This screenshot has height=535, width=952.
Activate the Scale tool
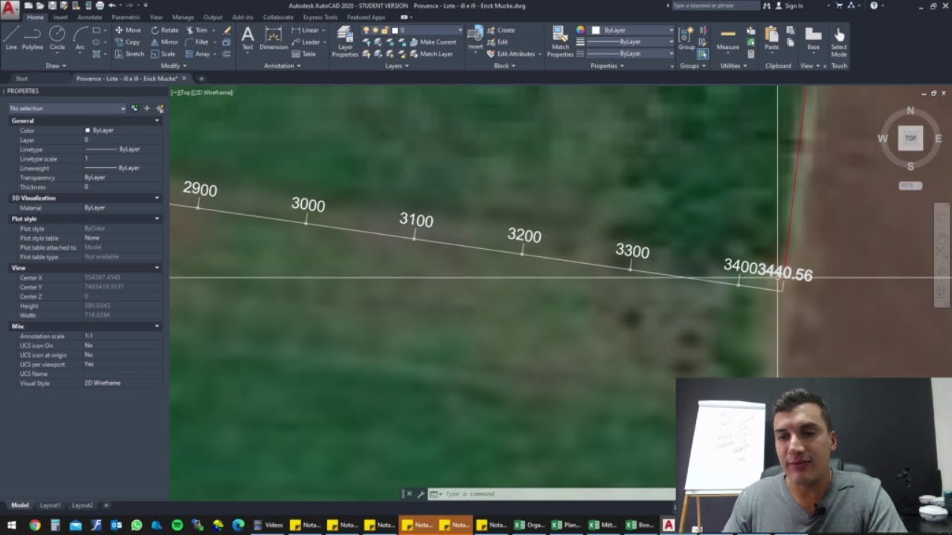tap(163, 54)
